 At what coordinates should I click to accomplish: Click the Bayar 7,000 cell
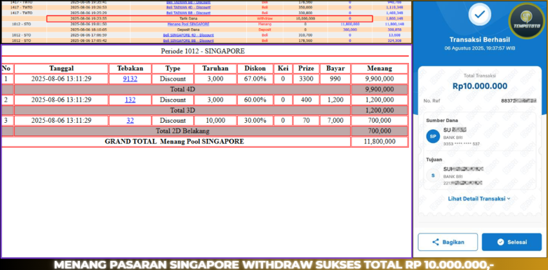click(335, 121)
